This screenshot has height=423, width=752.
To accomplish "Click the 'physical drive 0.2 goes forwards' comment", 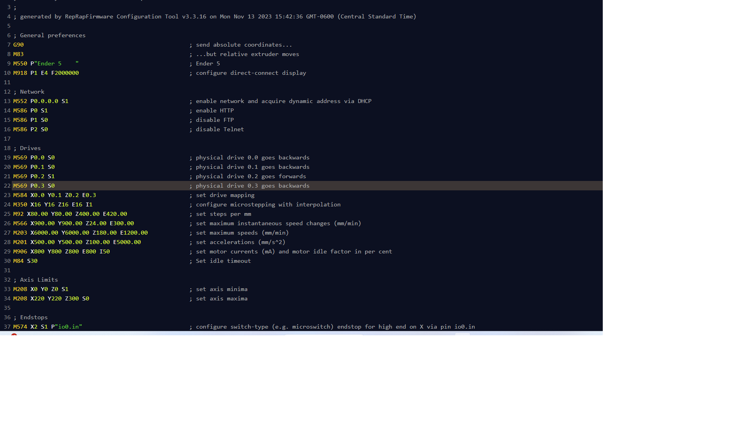I will coord(248,176).
